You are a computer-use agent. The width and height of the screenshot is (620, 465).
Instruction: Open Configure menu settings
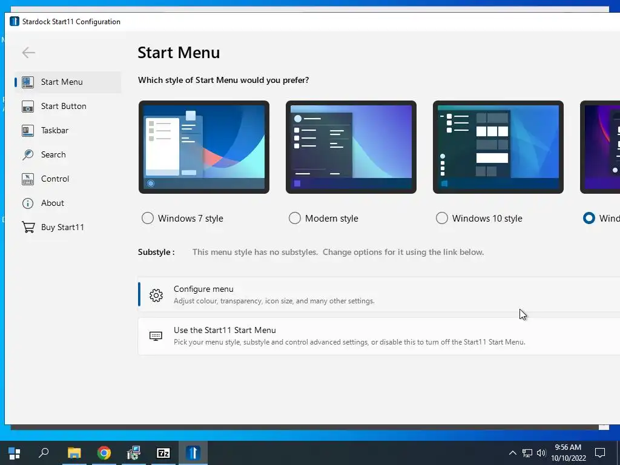click(379, 295)
